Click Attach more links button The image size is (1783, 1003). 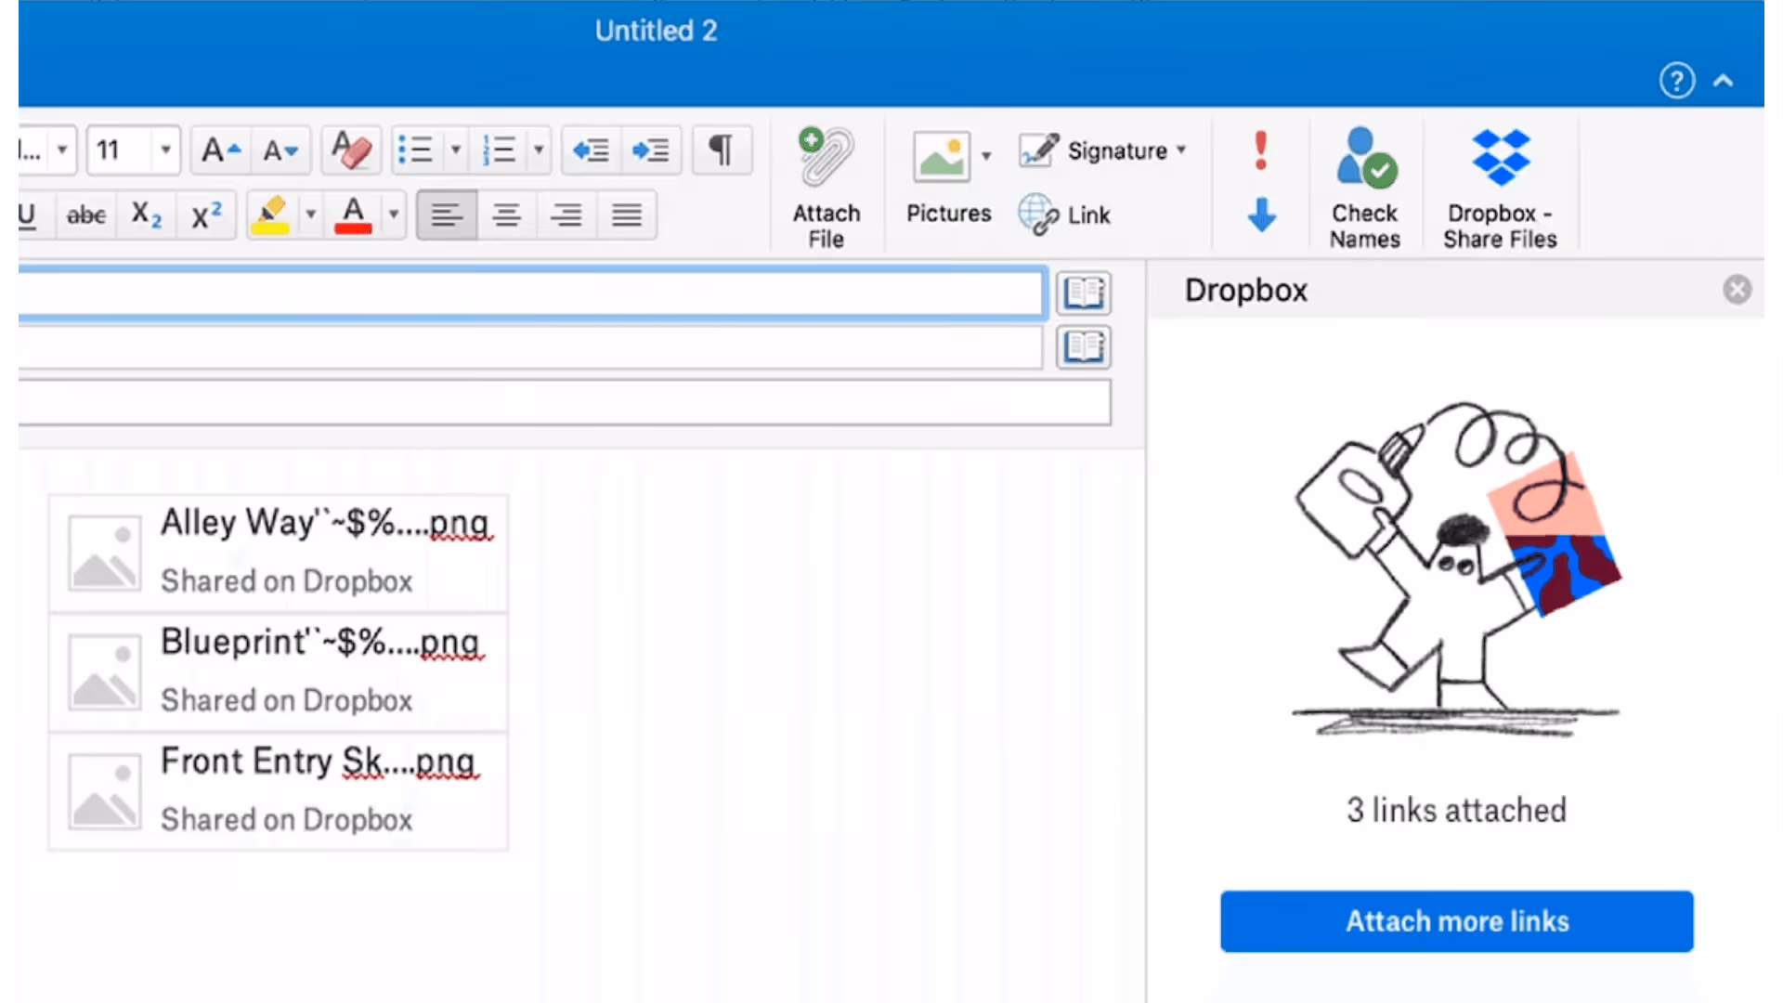pyautogui.click(x=1456, y=921)
